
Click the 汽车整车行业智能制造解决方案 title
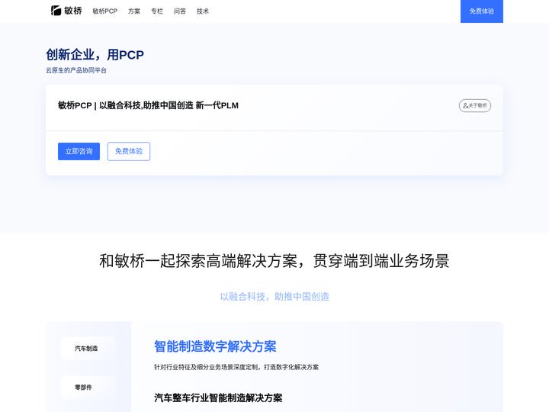pos(218,398)
